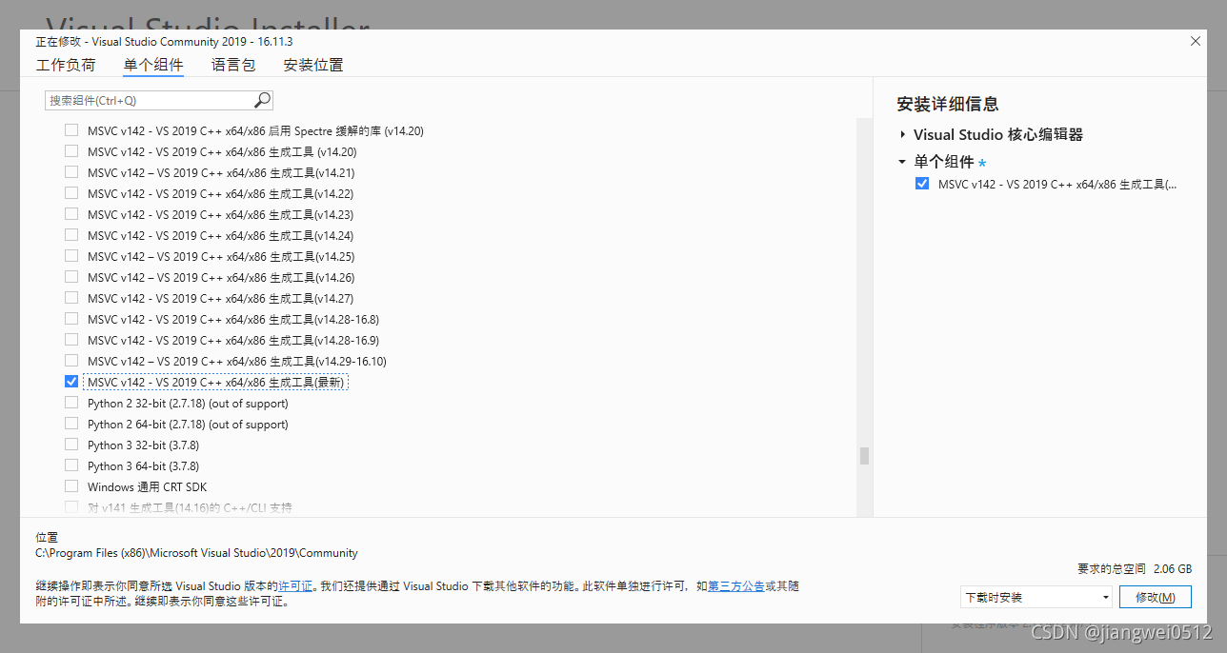Select row label MSVC v142 生成工具(v14.26)
This screenshot has height=653, width=1227.
coord(221,277)
